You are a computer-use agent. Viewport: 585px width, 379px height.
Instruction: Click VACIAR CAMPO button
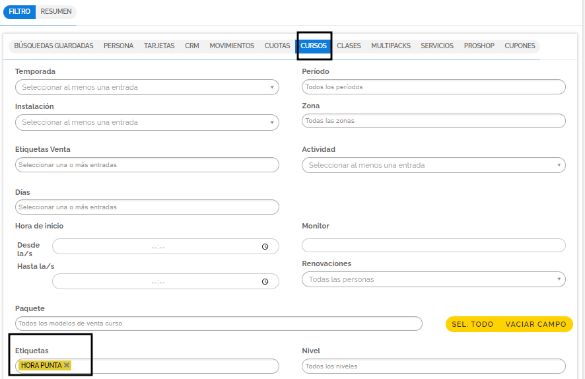pyautogui.click(x=535, y=324)
